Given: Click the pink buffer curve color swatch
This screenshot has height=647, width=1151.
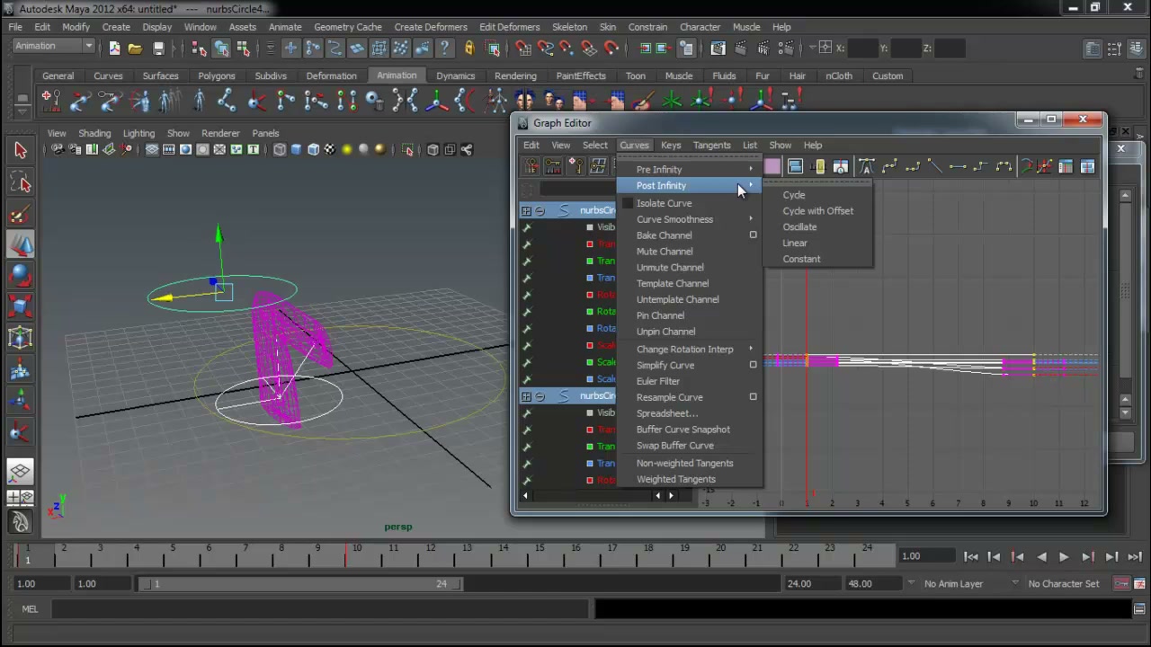Looking at the screenshot, I should (772, 166).
